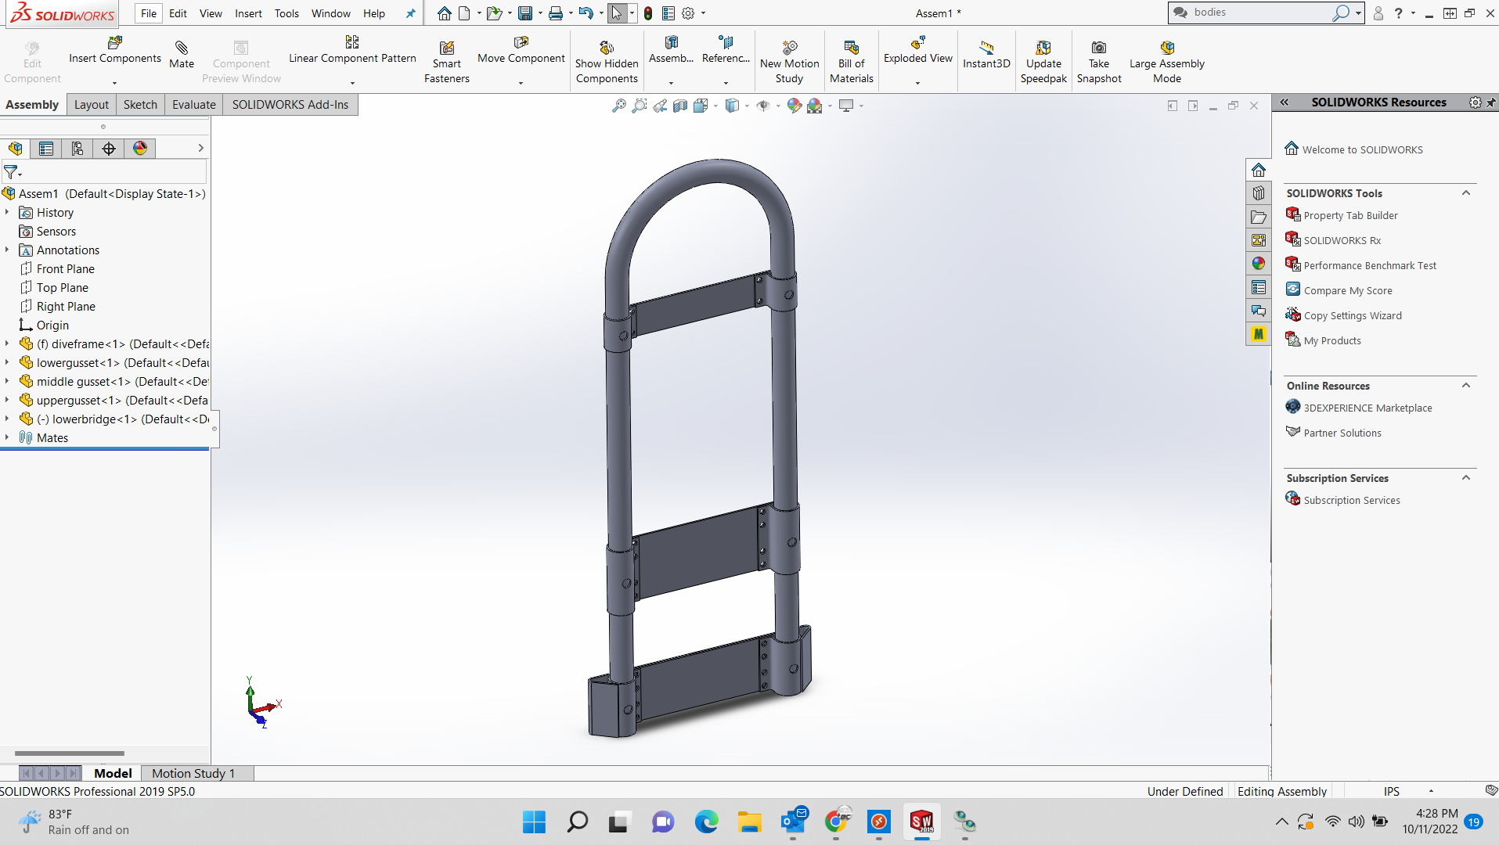1499x845 pixels.
Task: Open the Design Library task pane tab
Action: pos(1259,193)
